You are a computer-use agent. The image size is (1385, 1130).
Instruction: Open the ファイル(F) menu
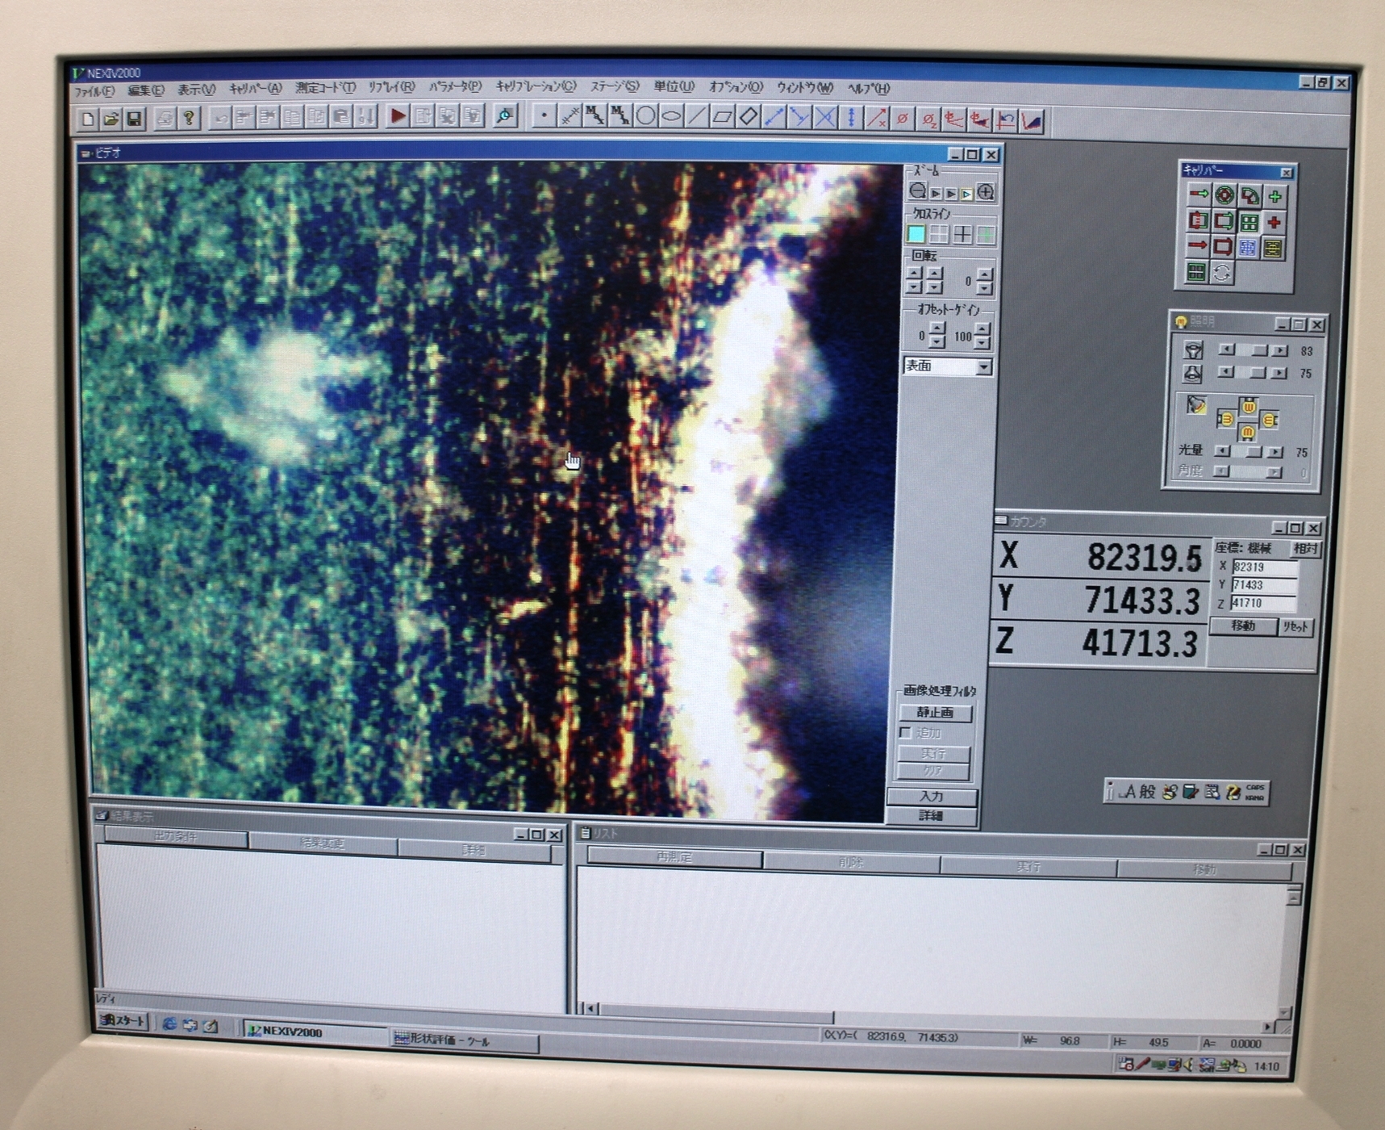coord(95,91)
